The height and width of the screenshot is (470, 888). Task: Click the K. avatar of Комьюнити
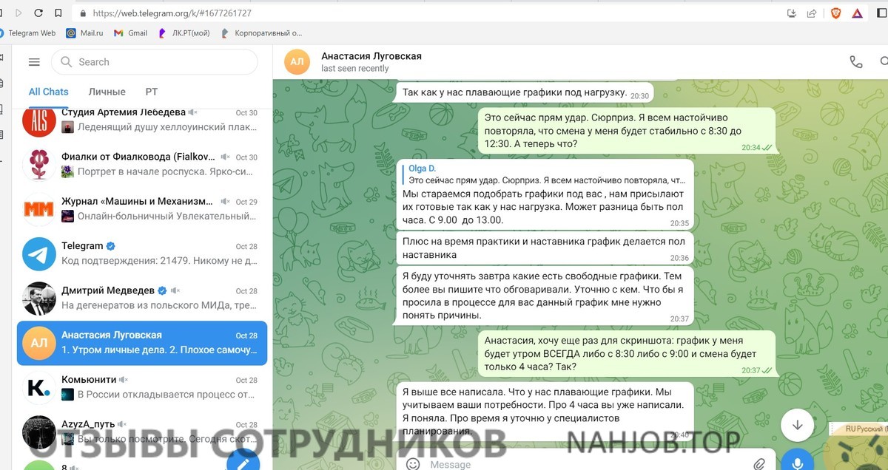tap(39, 387)
